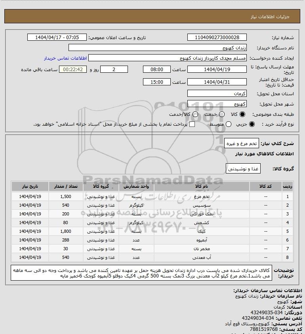This screenshot has height=334, width=305.
Task: Click the price validity date 1404/04/31 field
Action: pos(217,82)
